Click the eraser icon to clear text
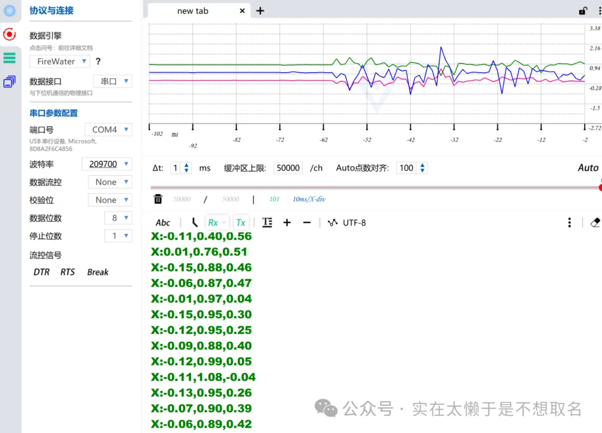The image size is (602, 433). point(594,223)
